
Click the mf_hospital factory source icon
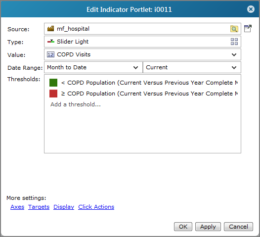coord(50,29)
